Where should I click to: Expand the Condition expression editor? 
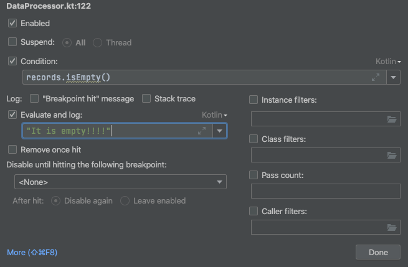tap(376, 77)
